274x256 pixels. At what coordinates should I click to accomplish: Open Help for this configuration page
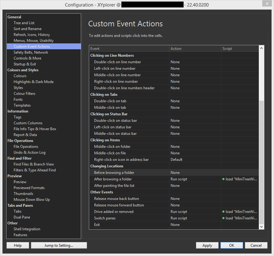(18, 245)
